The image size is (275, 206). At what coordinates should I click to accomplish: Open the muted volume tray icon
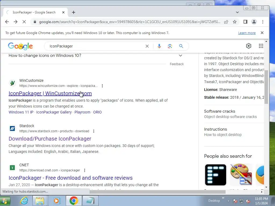[248, 201]
